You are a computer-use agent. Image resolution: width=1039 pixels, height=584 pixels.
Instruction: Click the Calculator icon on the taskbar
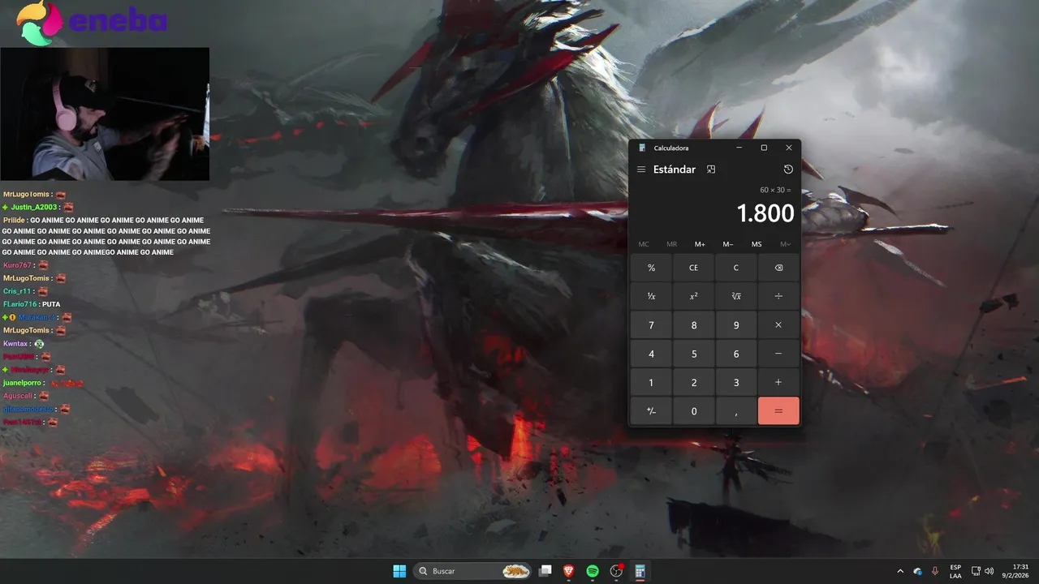pos(640,571)
